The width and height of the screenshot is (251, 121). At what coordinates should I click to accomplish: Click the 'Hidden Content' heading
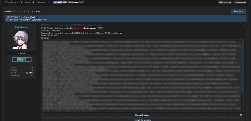pos(141,115)
